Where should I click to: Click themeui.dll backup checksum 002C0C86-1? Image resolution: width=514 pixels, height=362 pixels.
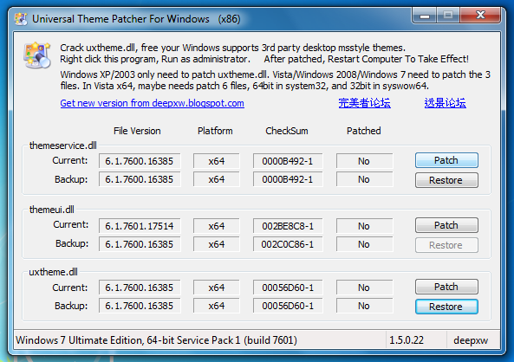[288, 244]
